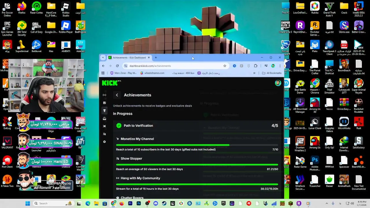The height and width of the screenshot is (208, 370).
Task: Select the Achievements - Kick Dashboard tab
Action: tap(129, 57)
